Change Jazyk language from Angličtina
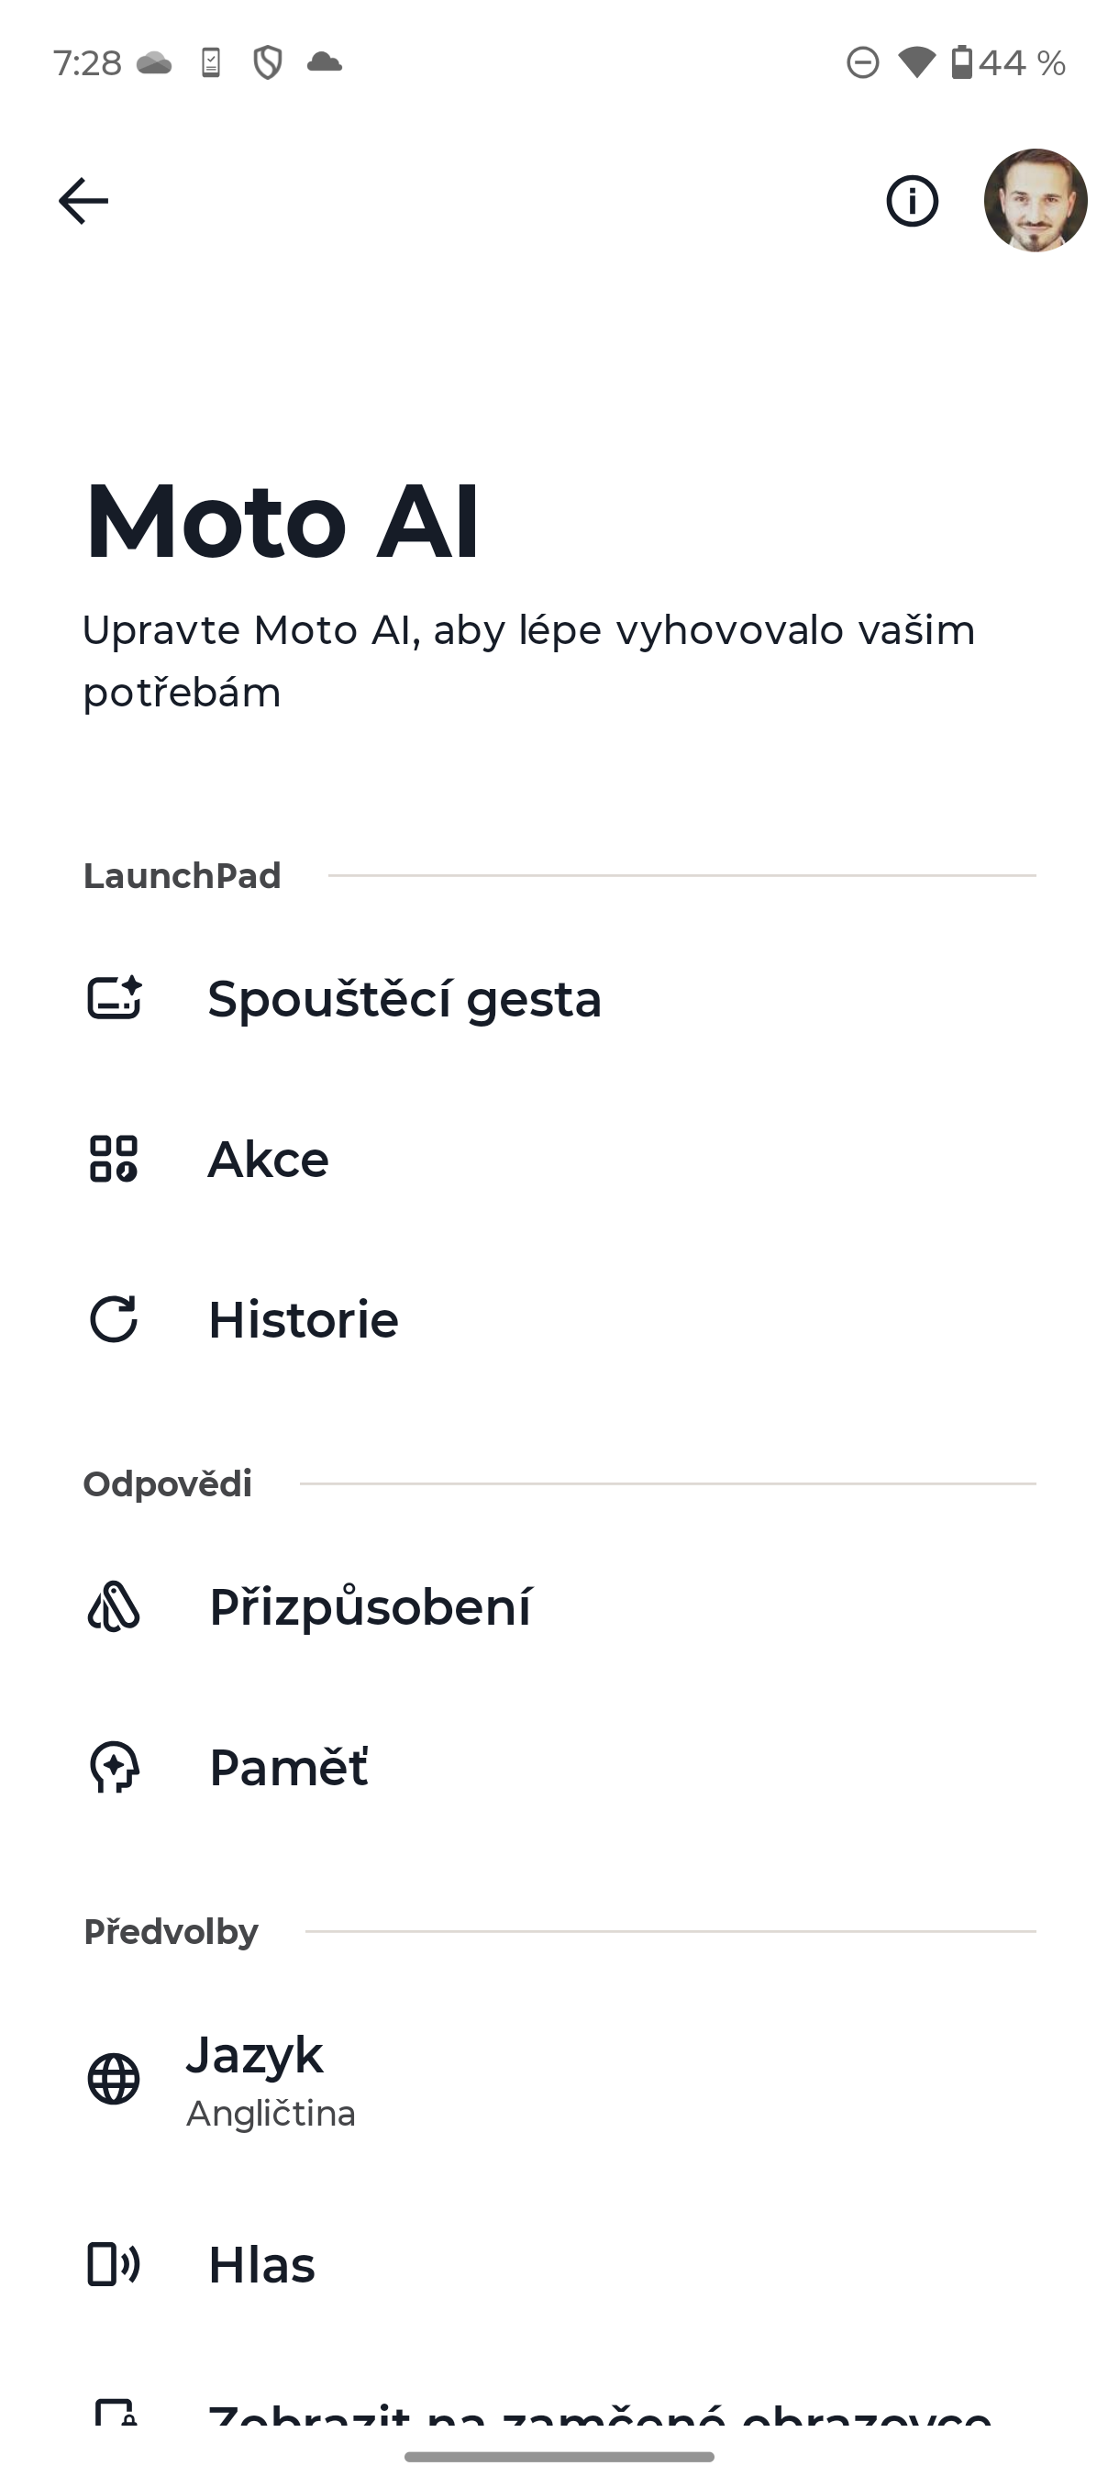 271,2079
